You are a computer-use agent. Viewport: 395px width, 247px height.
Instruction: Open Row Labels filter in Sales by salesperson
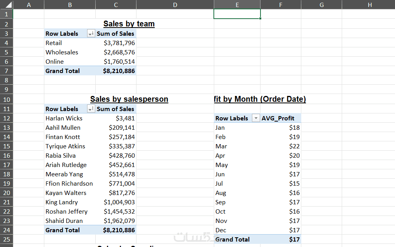coord(91,109)
